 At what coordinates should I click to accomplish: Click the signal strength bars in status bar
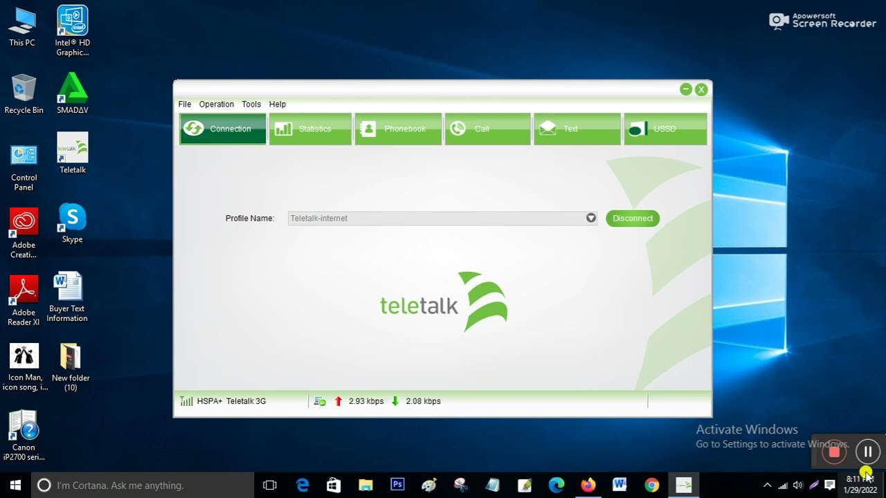tap(186, 401)
